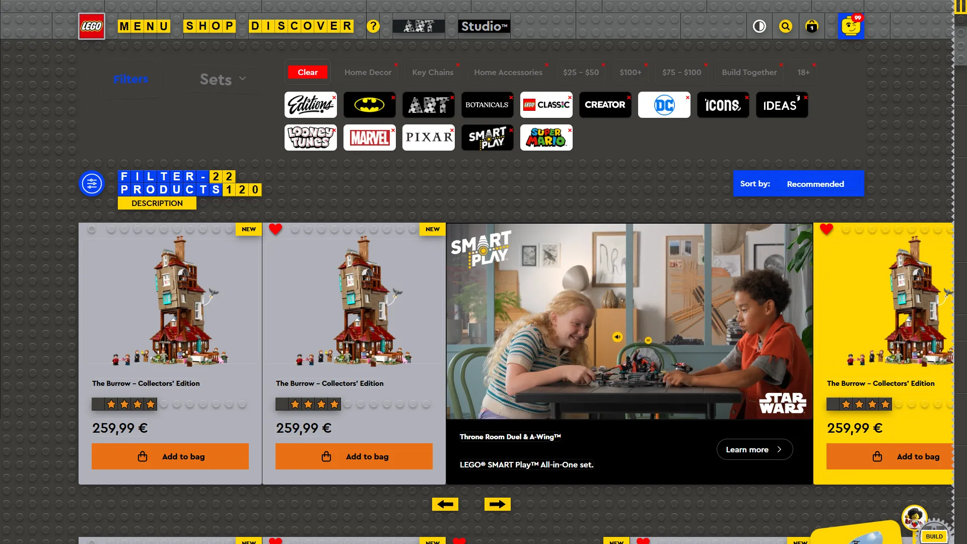Open the ART item in top bar

click(419, 26)
